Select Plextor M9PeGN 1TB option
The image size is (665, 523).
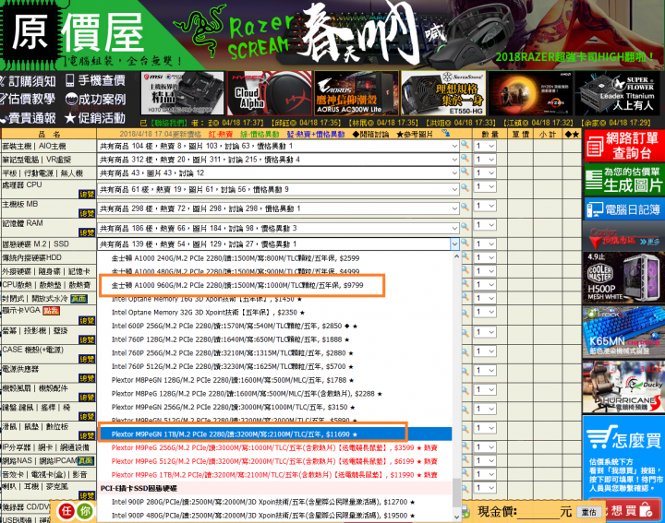click(275, 434)
